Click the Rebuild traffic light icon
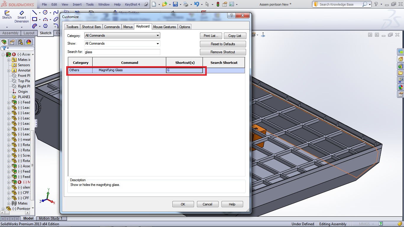Screen dimensions: 404x227 click(x=218, y=4)
